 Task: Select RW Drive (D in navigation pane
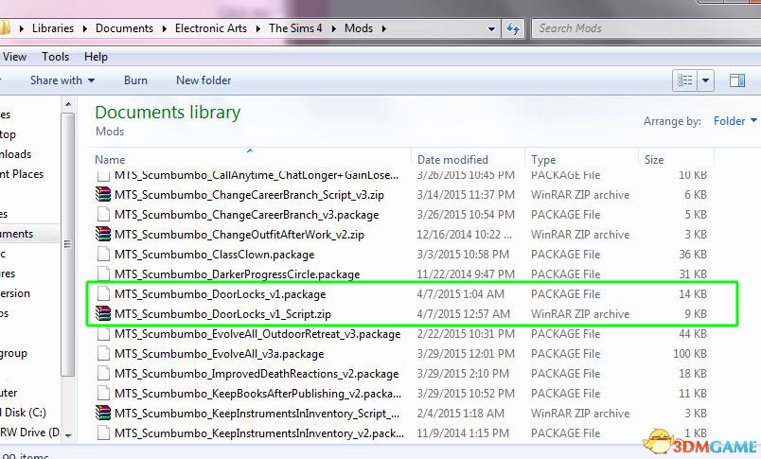point(29,433)
